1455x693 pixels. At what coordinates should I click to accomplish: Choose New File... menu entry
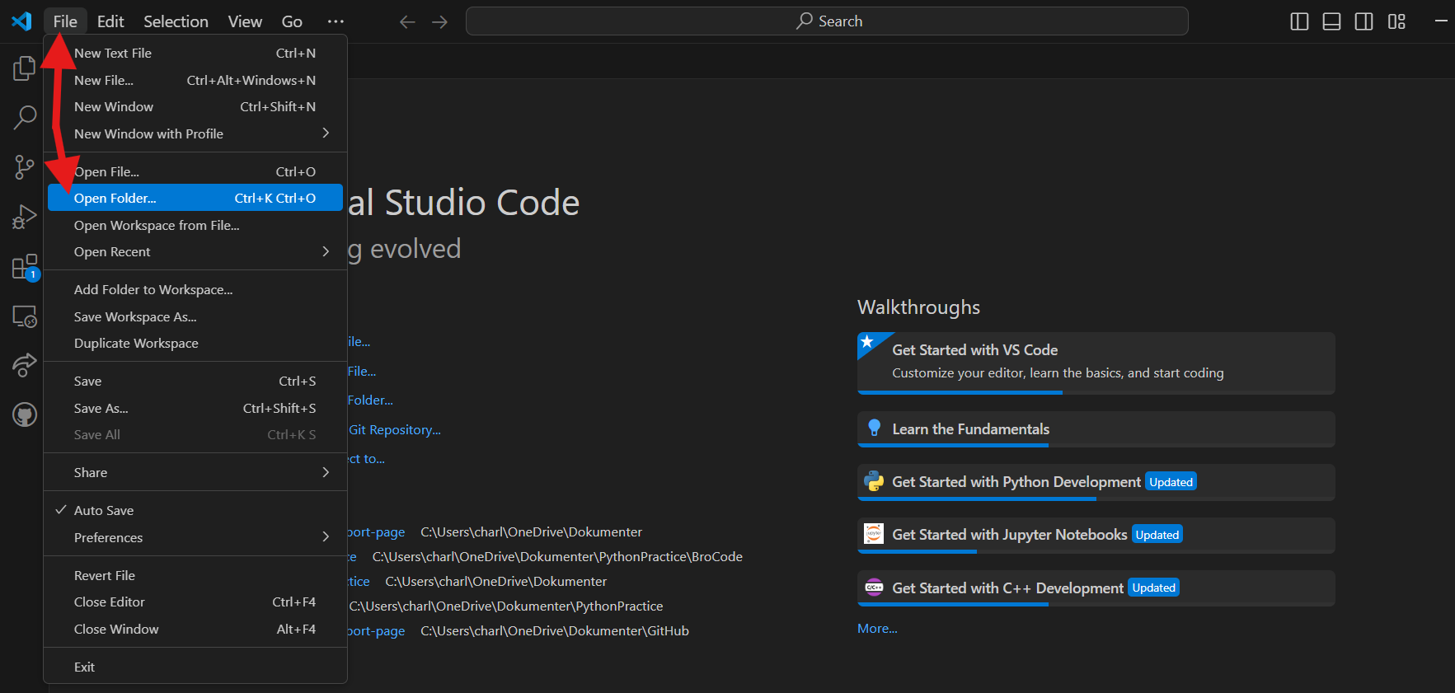[x=195, y=80]
